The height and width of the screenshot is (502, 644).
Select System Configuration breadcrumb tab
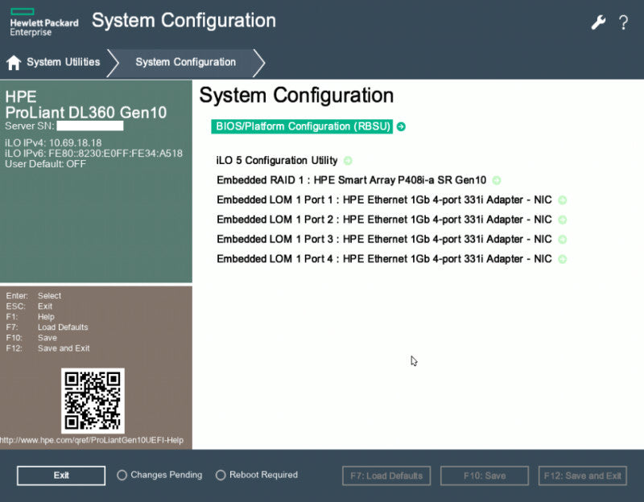click(x=186, y=62)
